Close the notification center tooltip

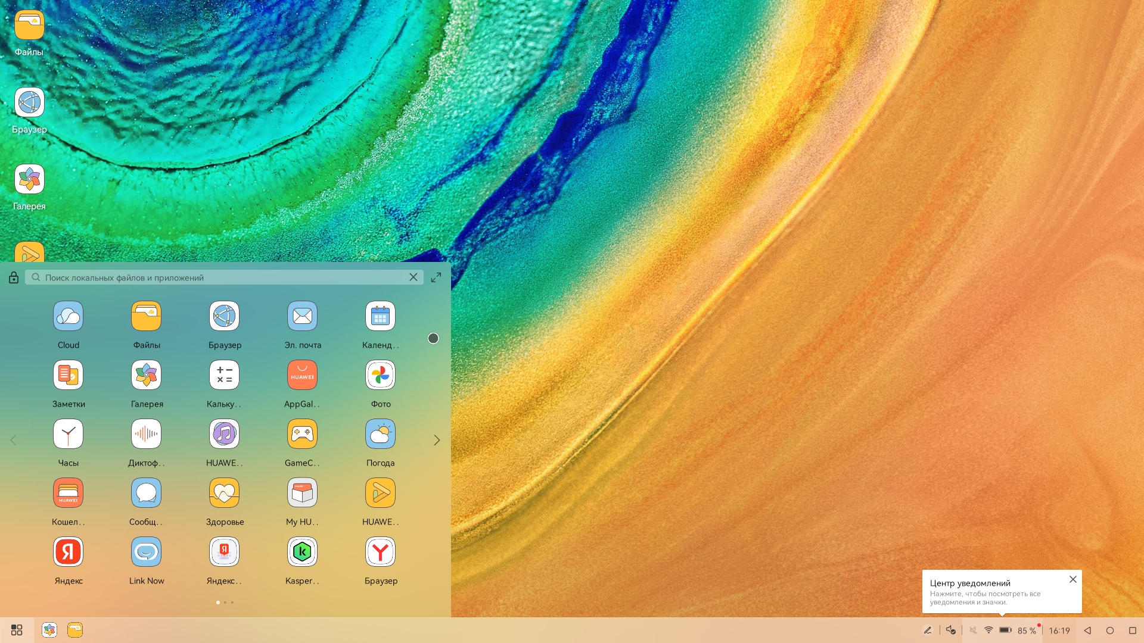click(1072, 579)
